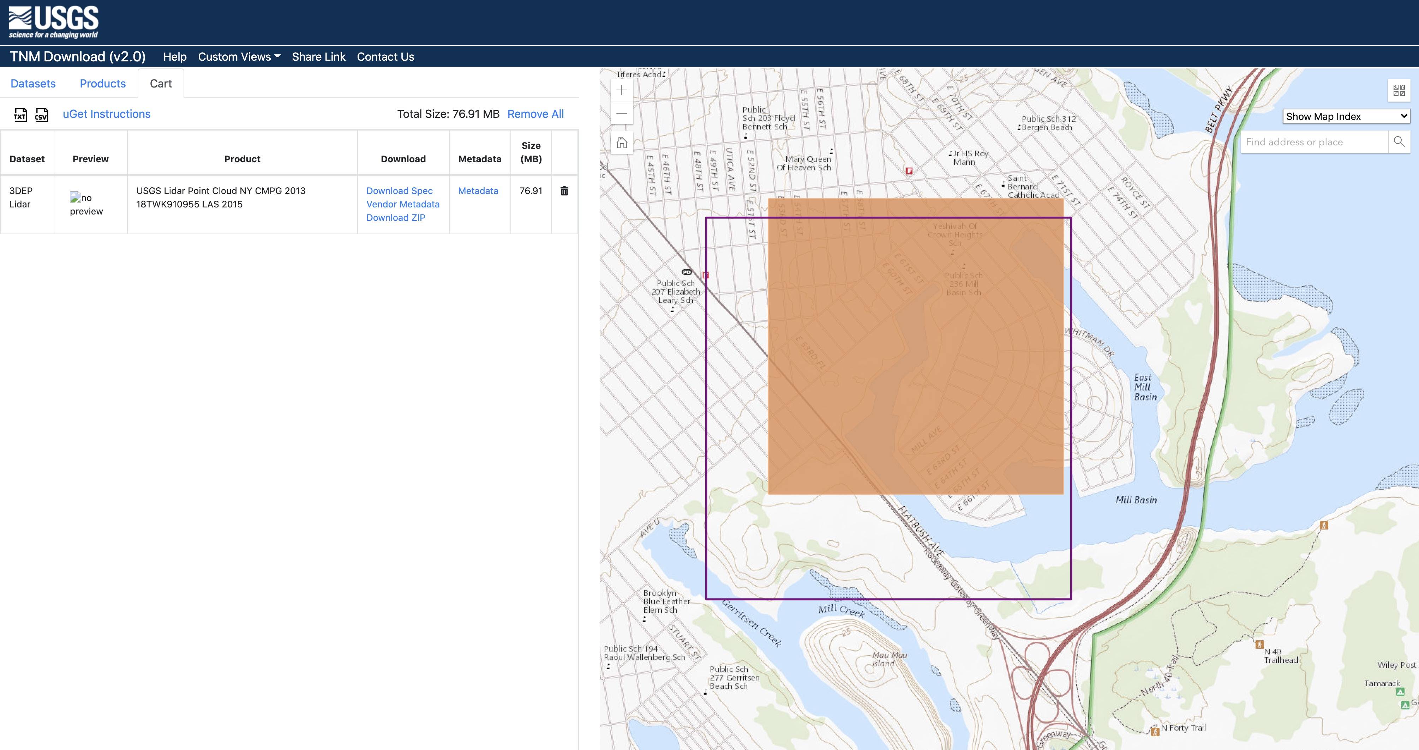The height and width of the screenshot is (750, 1419).
Task: Click the N Forty Trail marker icon
Action: click(x=1155, y=731)
